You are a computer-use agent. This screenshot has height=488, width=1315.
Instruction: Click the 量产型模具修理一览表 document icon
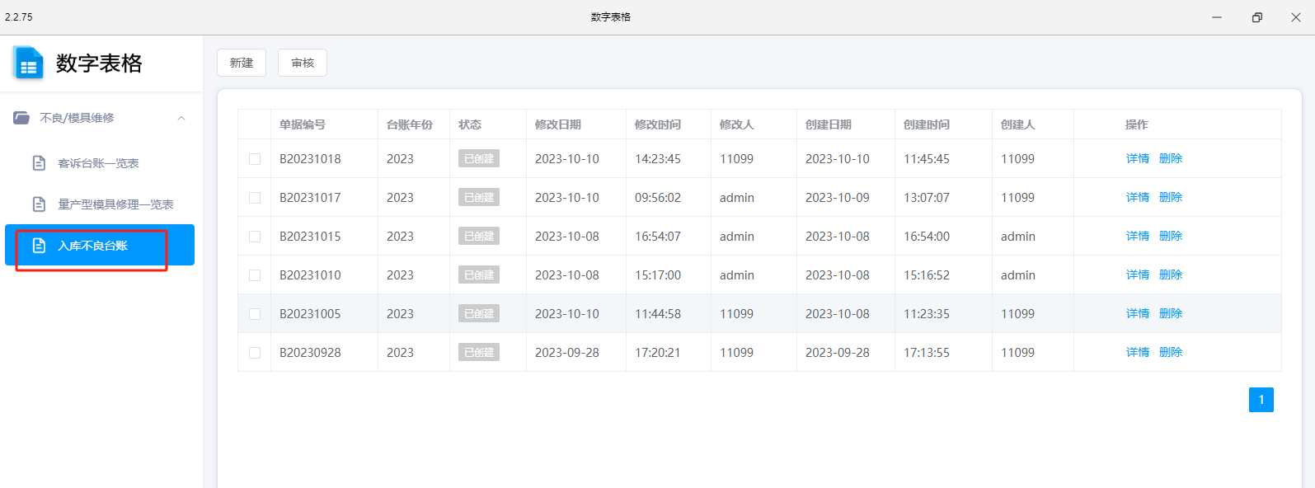(39, 204)
